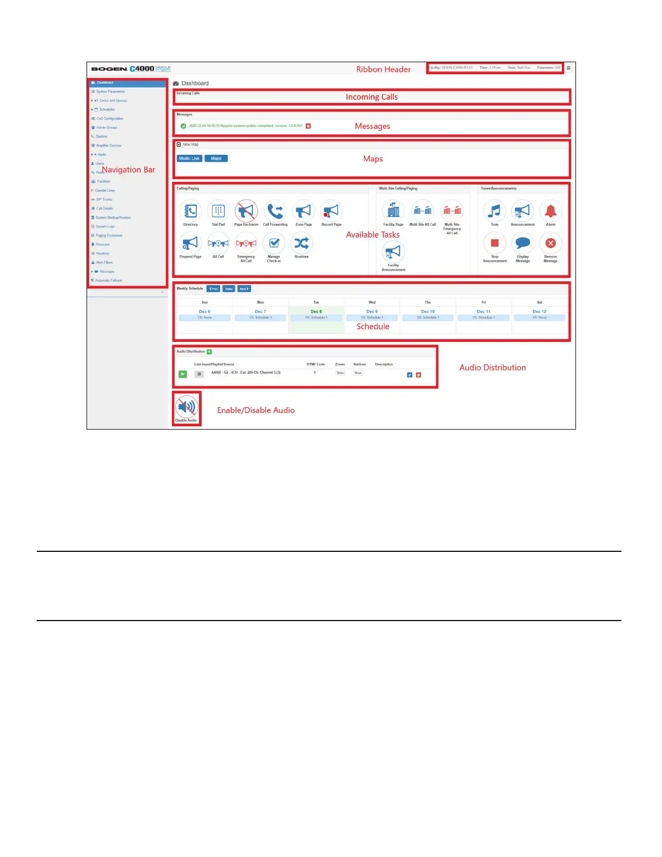Viewport: 662px width, 857px height.
Task: Collapse the New Map panel
Action: click(178, 144)
